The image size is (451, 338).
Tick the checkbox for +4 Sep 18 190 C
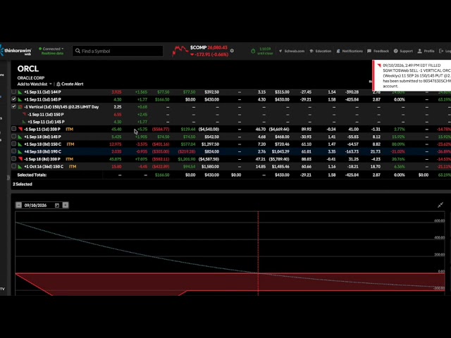coord(13,151)
